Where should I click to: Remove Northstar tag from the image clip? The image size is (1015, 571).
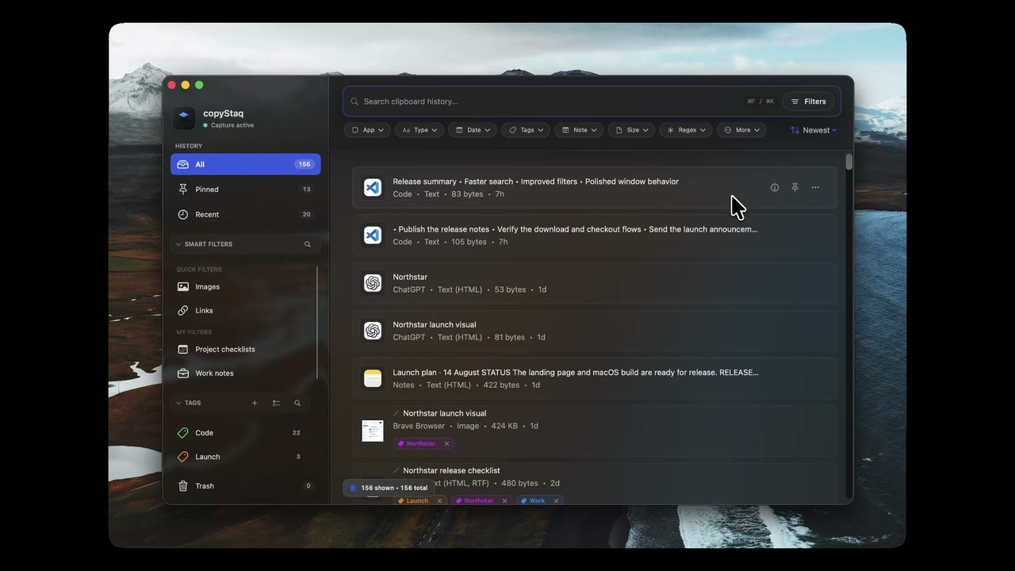point(446,443)
